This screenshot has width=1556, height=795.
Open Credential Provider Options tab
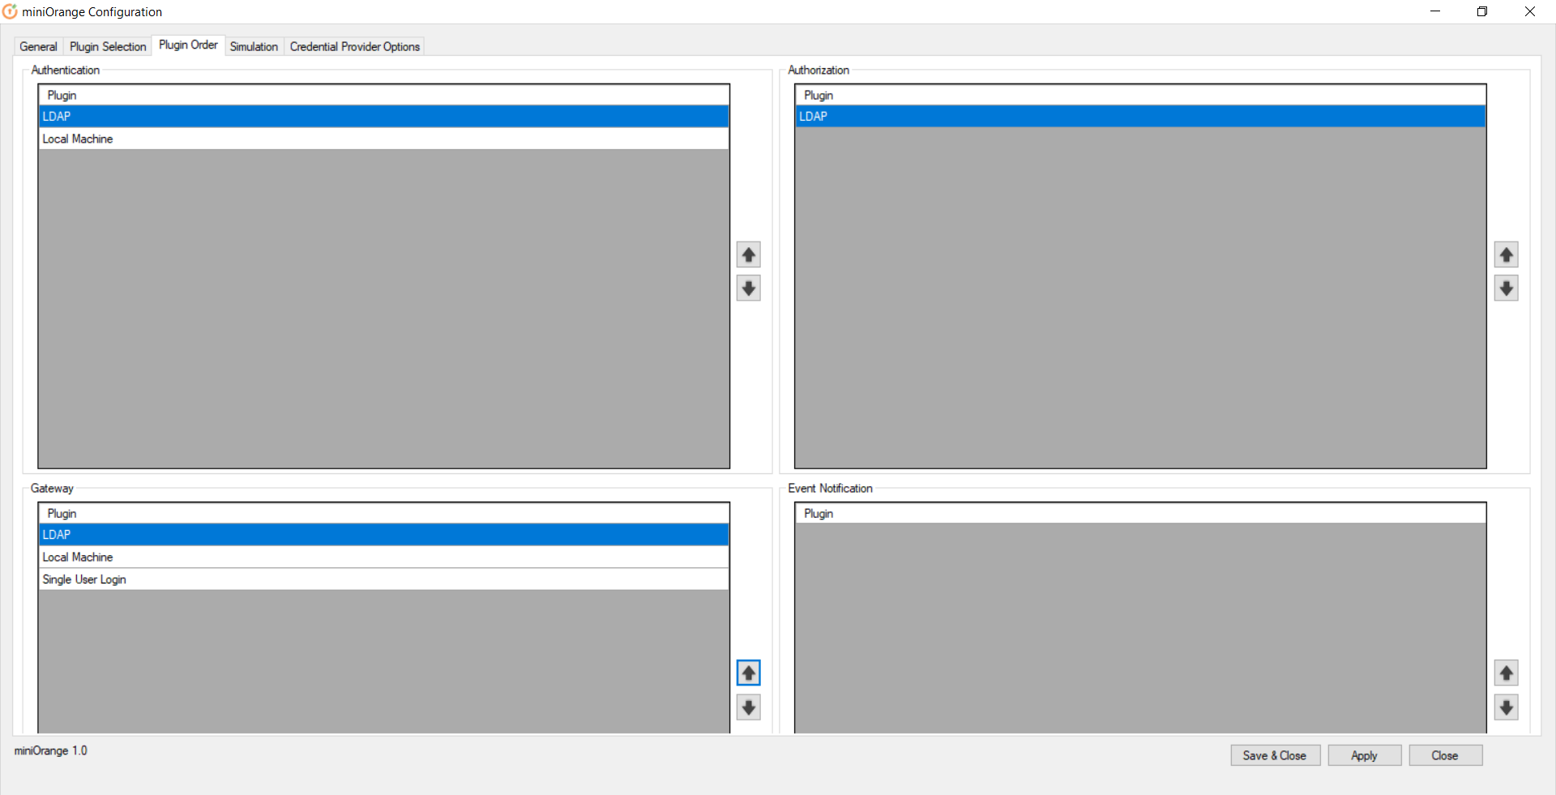pos(355,46)
